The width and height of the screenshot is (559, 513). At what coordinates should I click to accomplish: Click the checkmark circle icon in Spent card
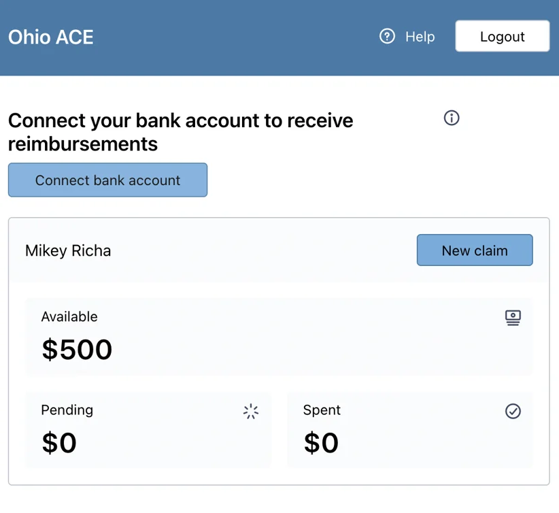tap(513, 411)
